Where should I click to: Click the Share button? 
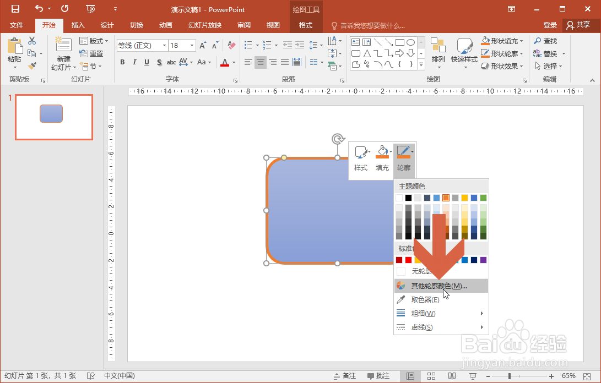(578, 25)
